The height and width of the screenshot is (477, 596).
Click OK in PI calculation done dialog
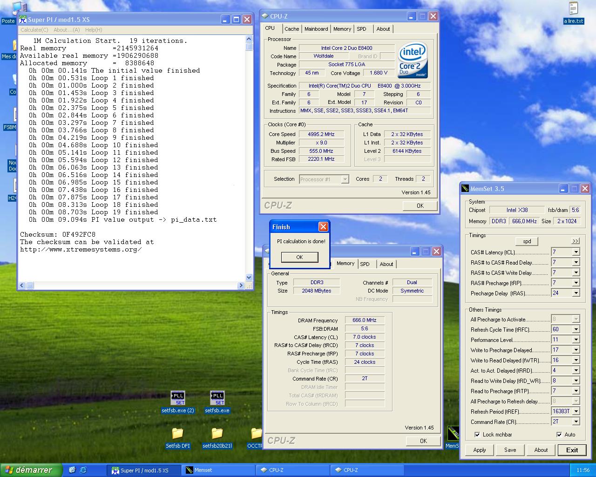coord(299,257)
